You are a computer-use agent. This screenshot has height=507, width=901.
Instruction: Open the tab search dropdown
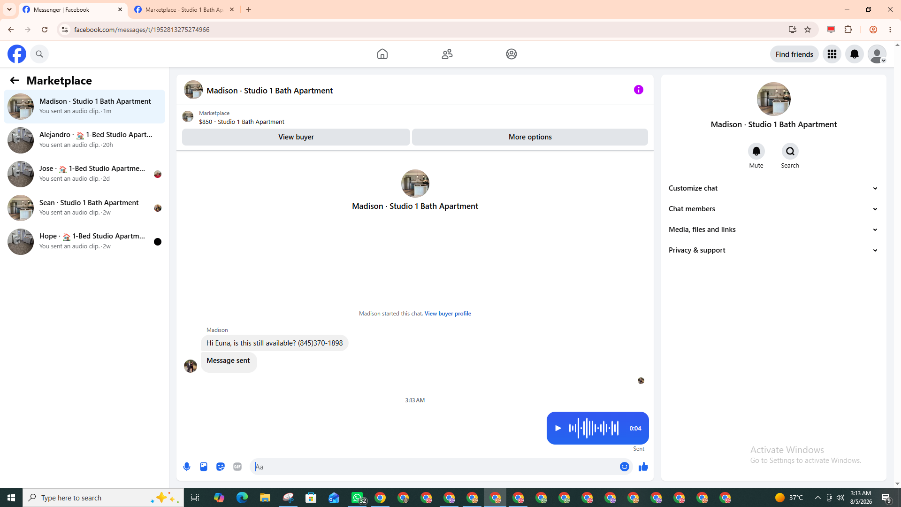tap(9, 9)
